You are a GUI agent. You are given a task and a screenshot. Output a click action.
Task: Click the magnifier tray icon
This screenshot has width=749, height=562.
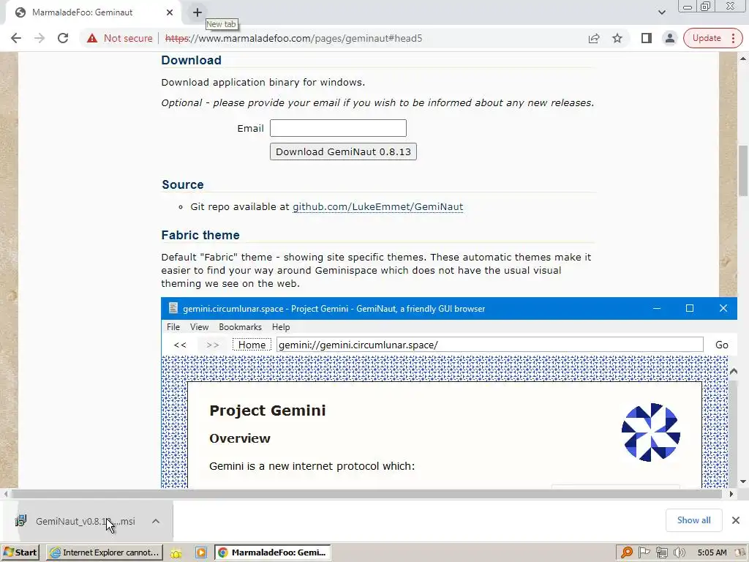(626, 552)
